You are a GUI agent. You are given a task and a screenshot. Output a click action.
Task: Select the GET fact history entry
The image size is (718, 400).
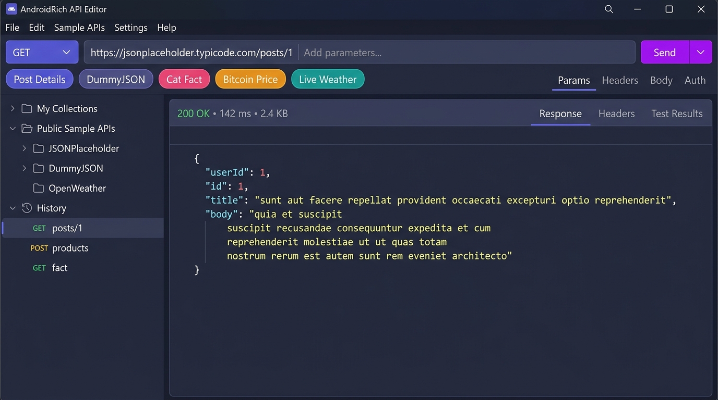pyautogui.click(x=83, y=268)
